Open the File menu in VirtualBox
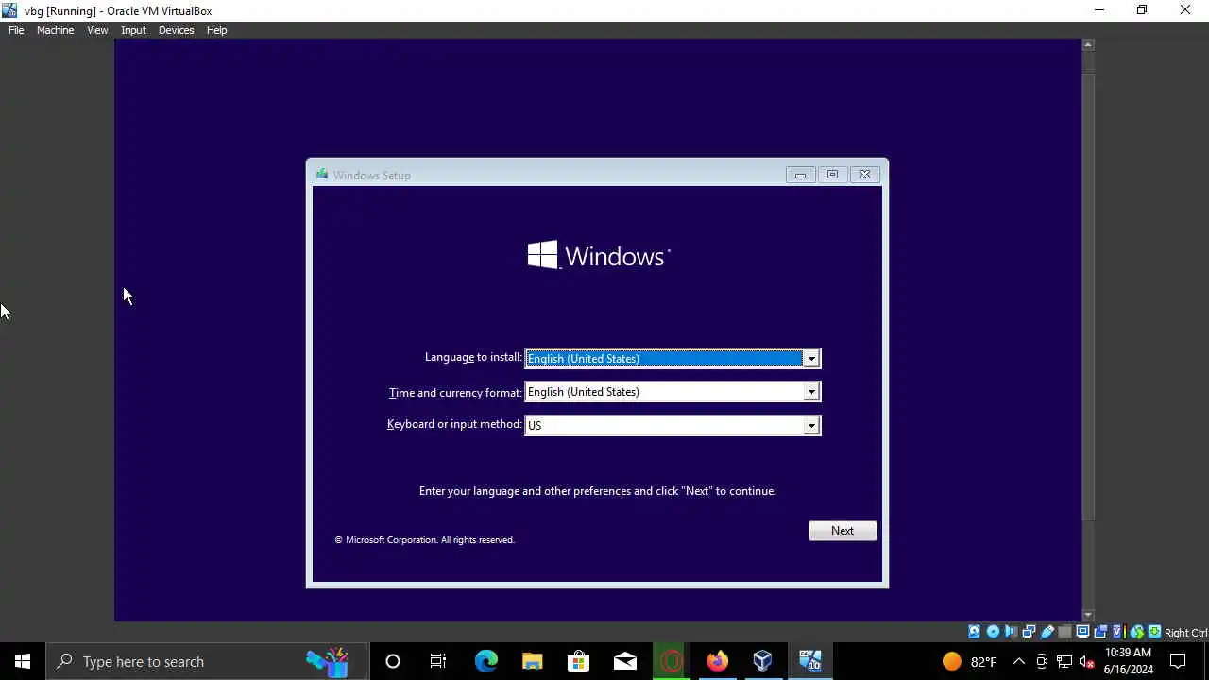Image resolution: width=1209 pixels, height=680 pixels. (x=16, y=30)
